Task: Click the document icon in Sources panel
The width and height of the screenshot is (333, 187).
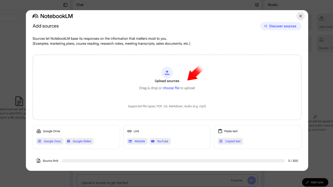Action: (19, 101)
